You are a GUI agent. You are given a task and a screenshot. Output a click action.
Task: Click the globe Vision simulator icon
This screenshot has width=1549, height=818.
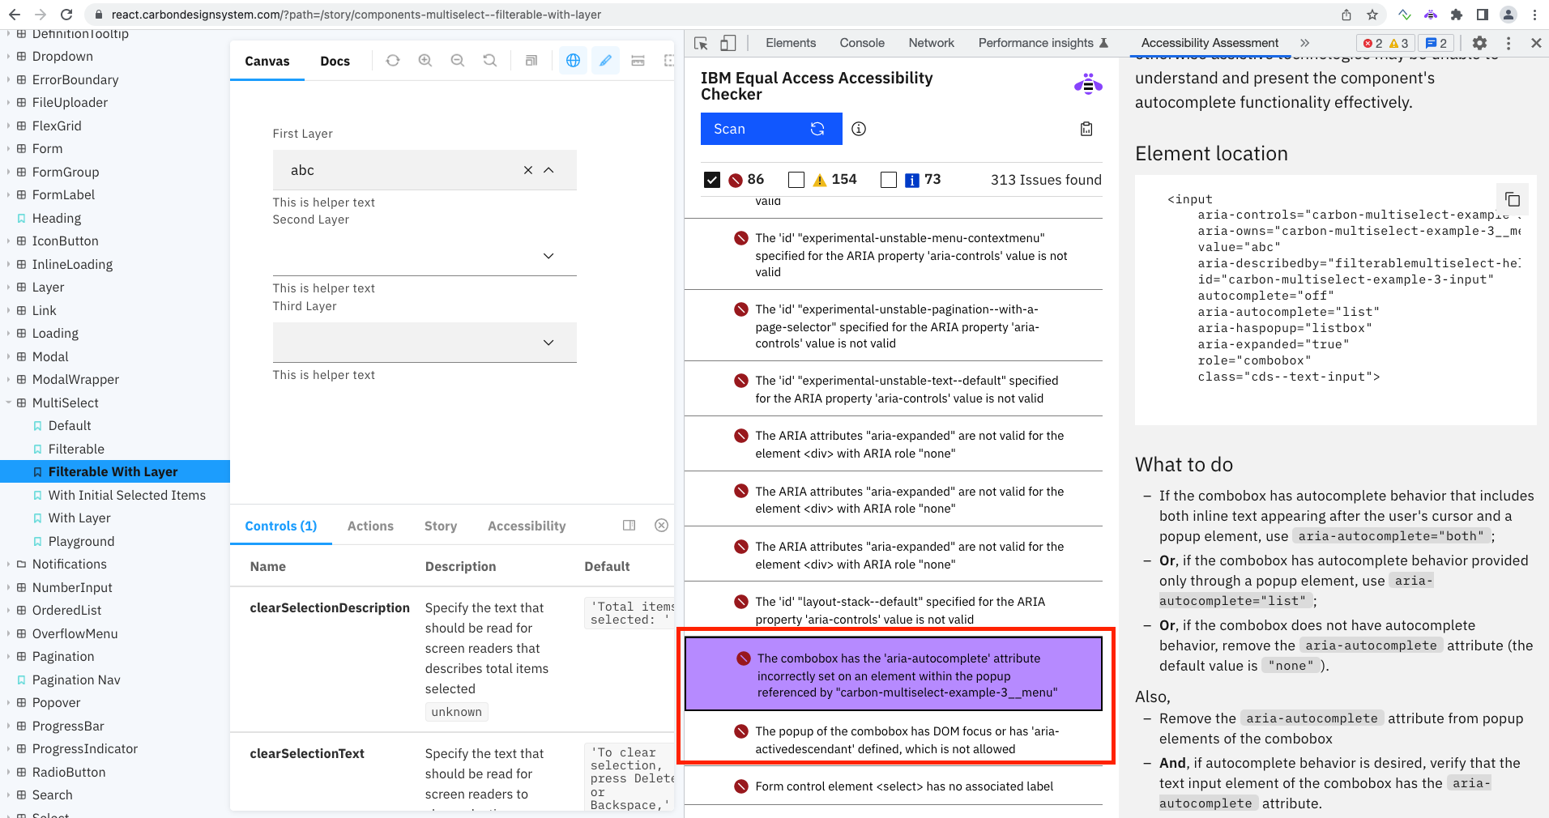[x=573, y=61]
